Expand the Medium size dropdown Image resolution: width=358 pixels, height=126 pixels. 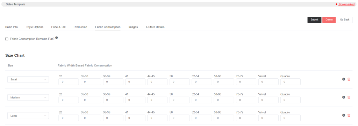[28, 97]
